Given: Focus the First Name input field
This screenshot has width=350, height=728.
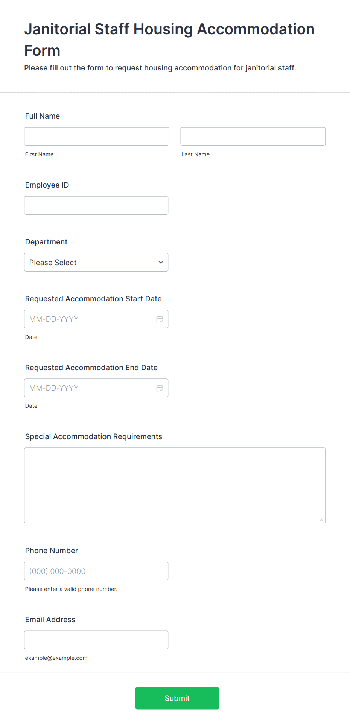Looking at the screenshot, I should (x=97, y=136).
